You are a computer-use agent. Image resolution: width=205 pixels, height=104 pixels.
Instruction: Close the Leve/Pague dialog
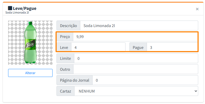pyautogui.click(x=197, y=9)
